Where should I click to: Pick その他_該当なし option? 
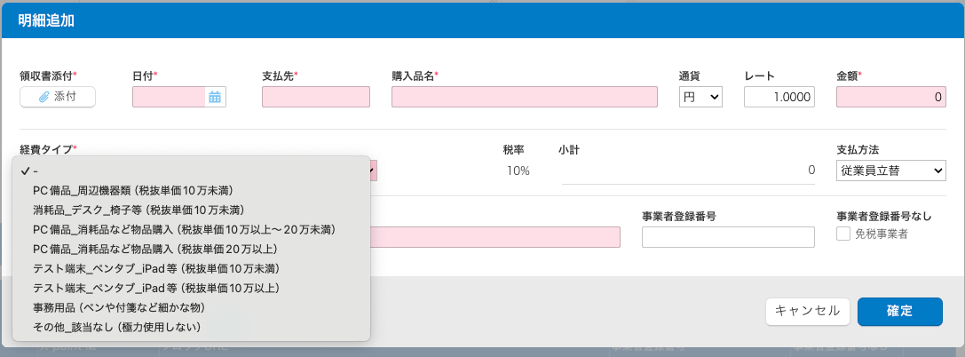116,327
